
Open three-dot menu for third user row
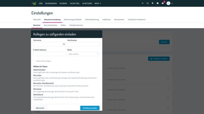point(168,88)
